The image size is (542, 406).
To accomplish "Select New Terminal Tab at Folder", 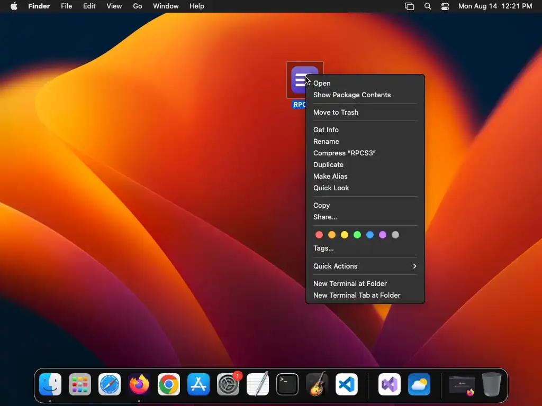I will (x=365, y=295).
